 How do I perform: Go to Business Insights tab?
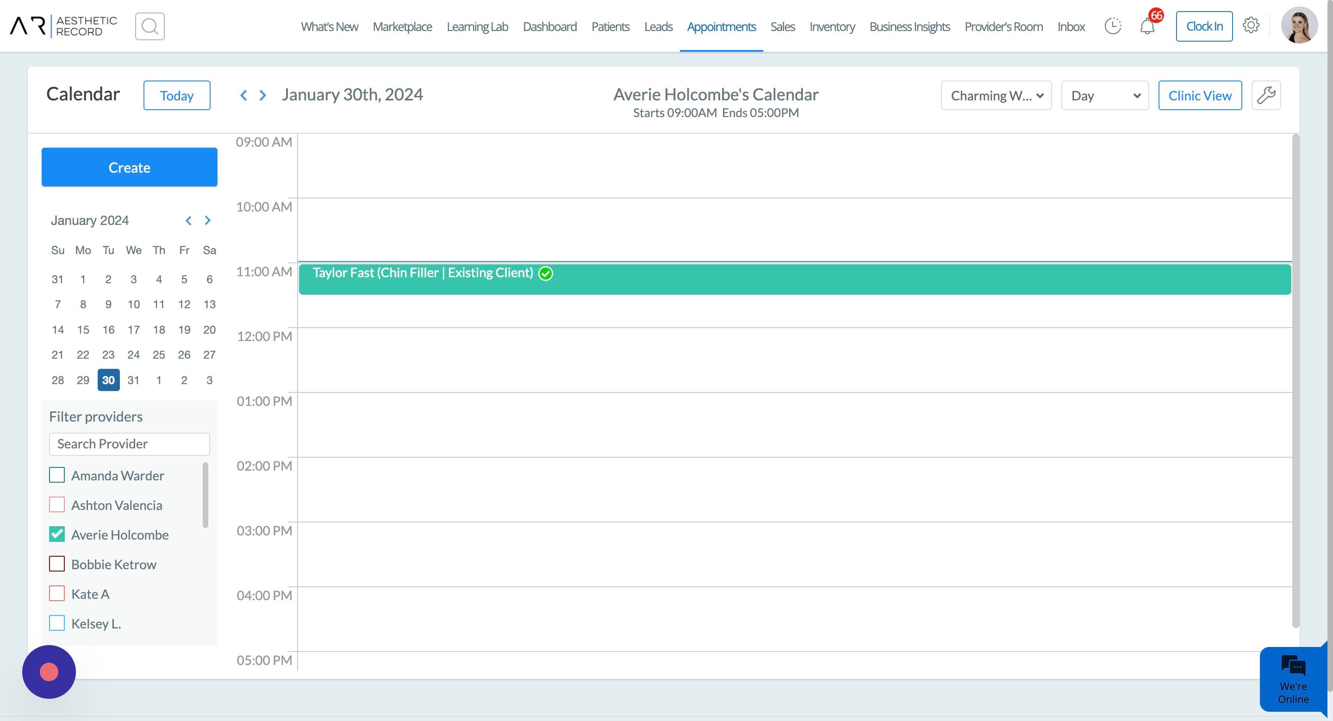pos(909,26)
